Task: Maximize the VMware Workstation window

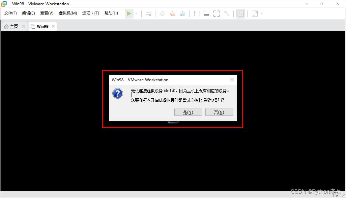Action: point(322,4)
